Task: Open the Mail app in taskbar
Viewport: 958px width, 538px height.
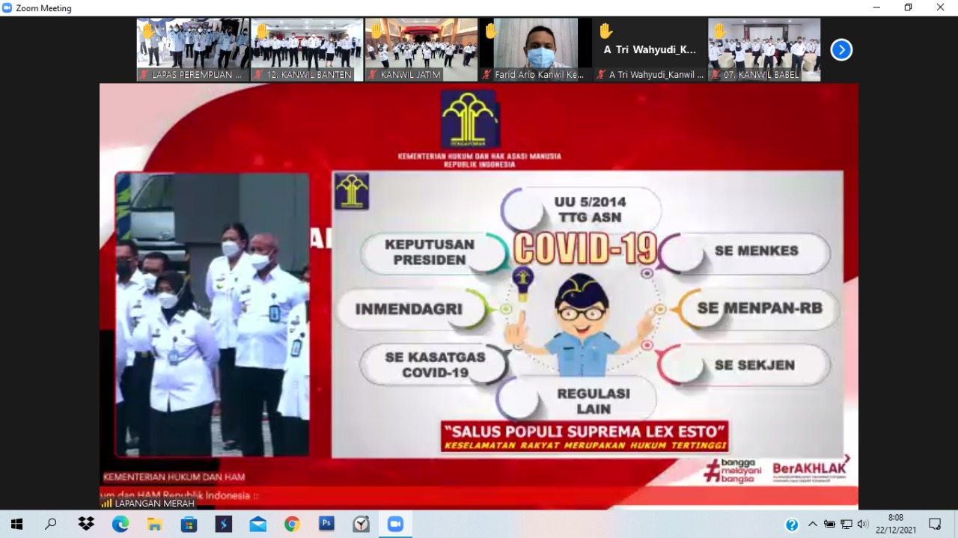Action: (x=257, y=524)
